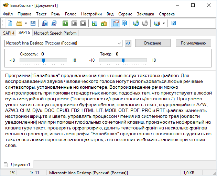Stop speech with the Stop button
217x176 pixels.
[x=83, y=23]
